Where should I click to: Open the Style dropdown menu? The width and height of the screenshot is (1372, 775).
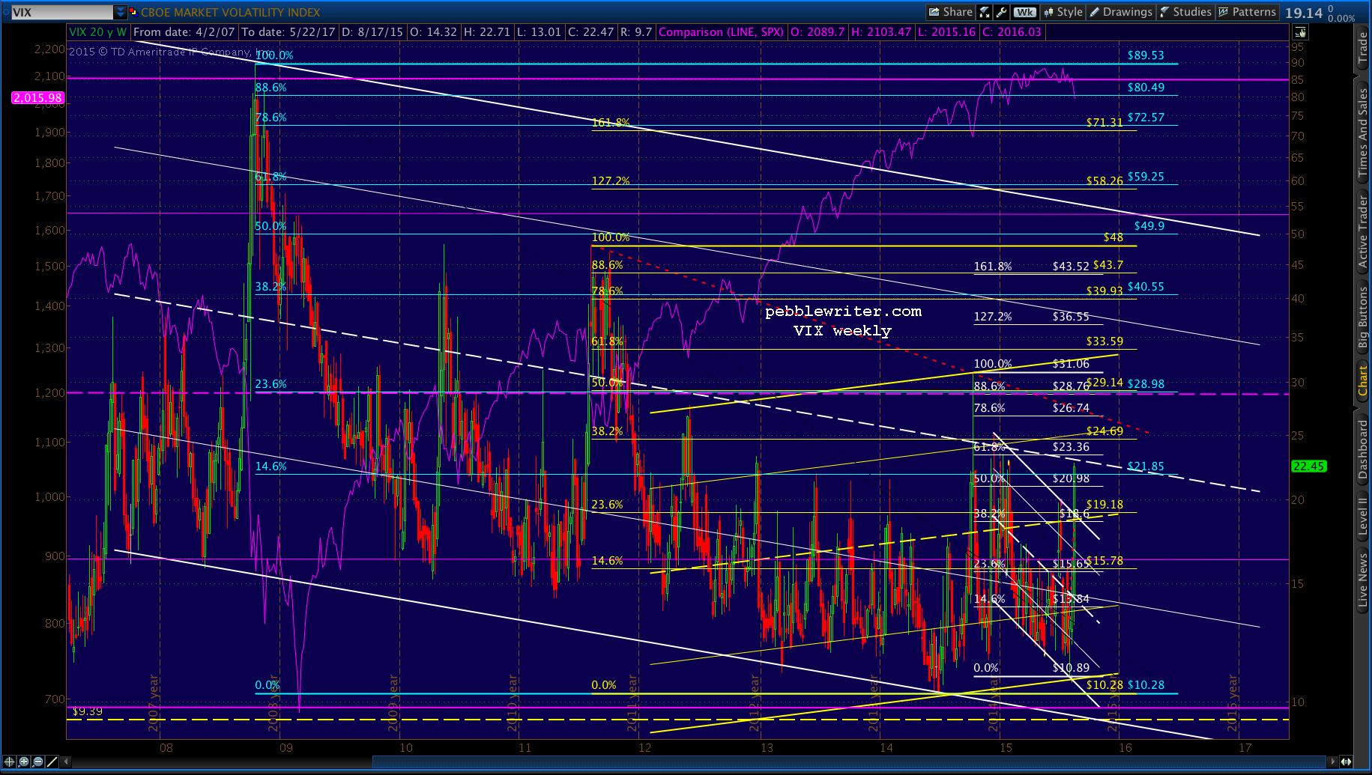(1063, 12)
